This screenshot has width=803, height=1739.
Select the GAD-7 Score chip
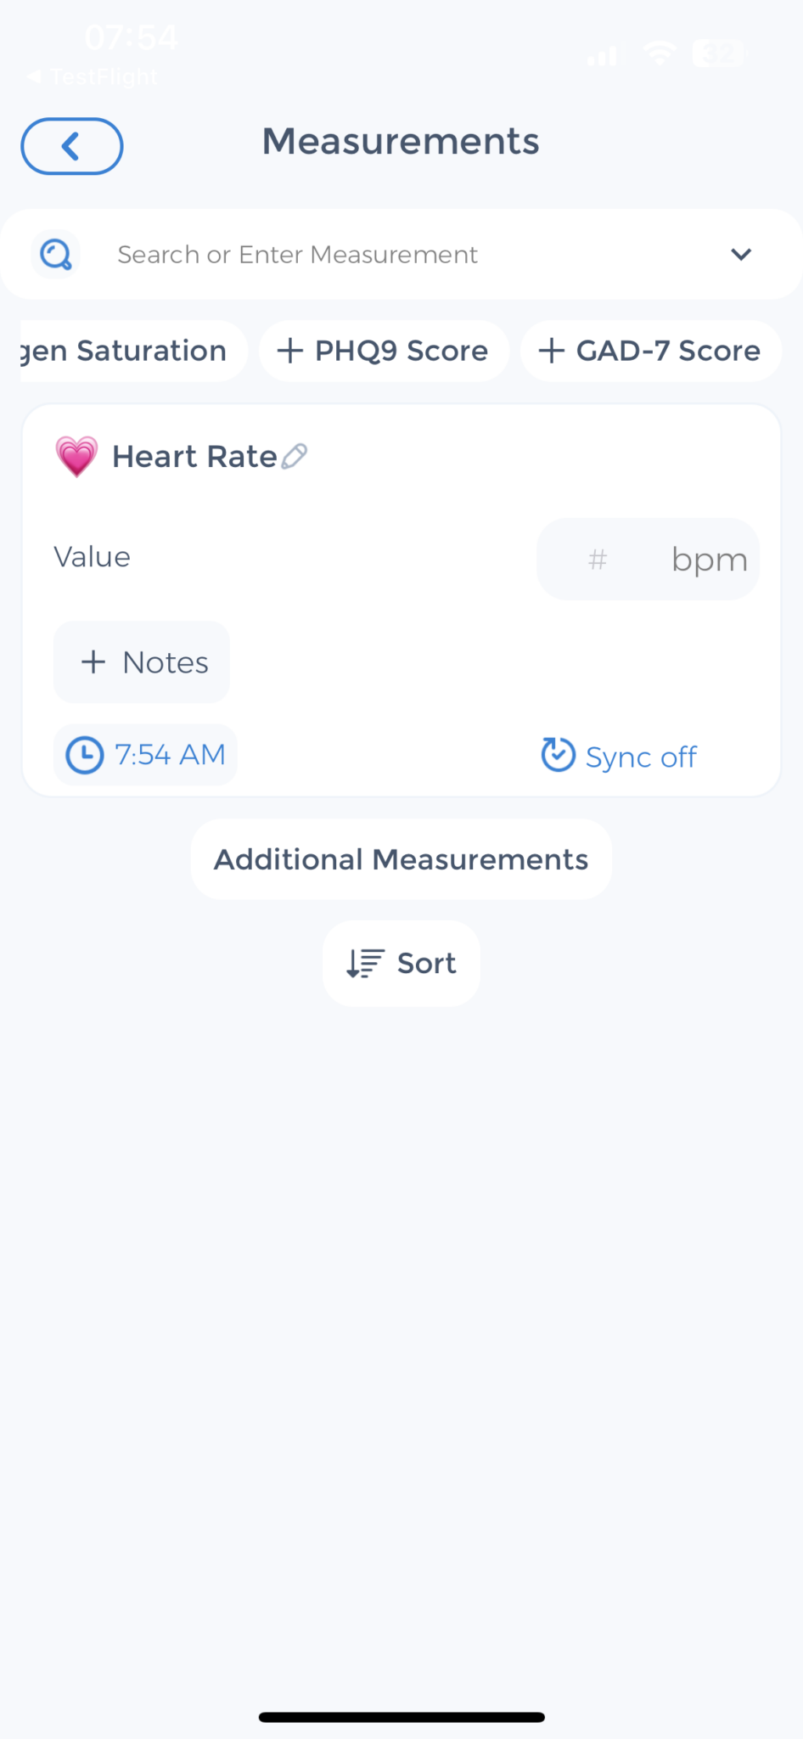point(651,351)
